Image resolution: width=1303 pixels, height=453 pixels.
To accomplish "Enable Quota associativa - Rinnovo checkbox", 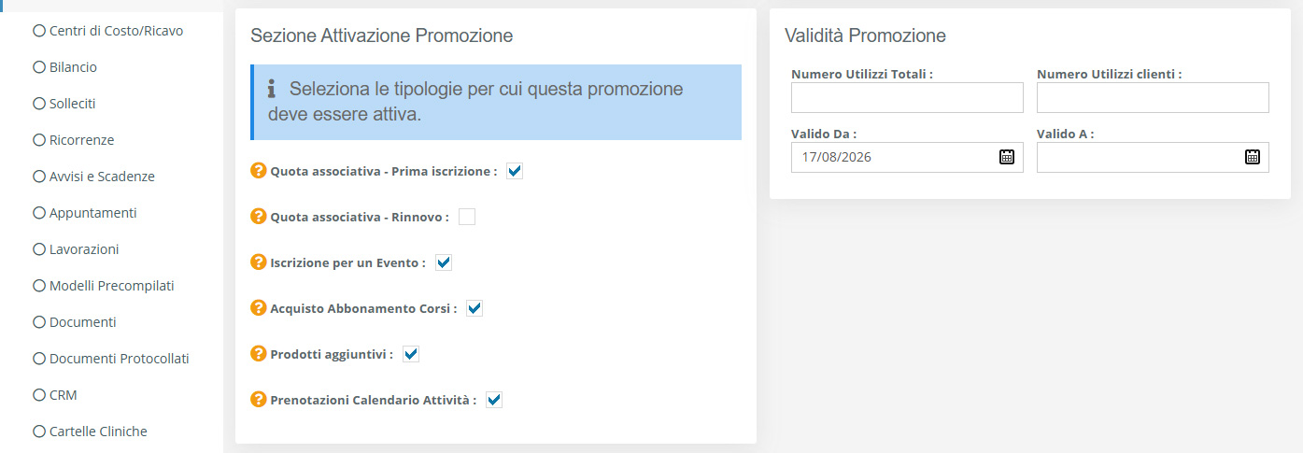I will 467,217.
